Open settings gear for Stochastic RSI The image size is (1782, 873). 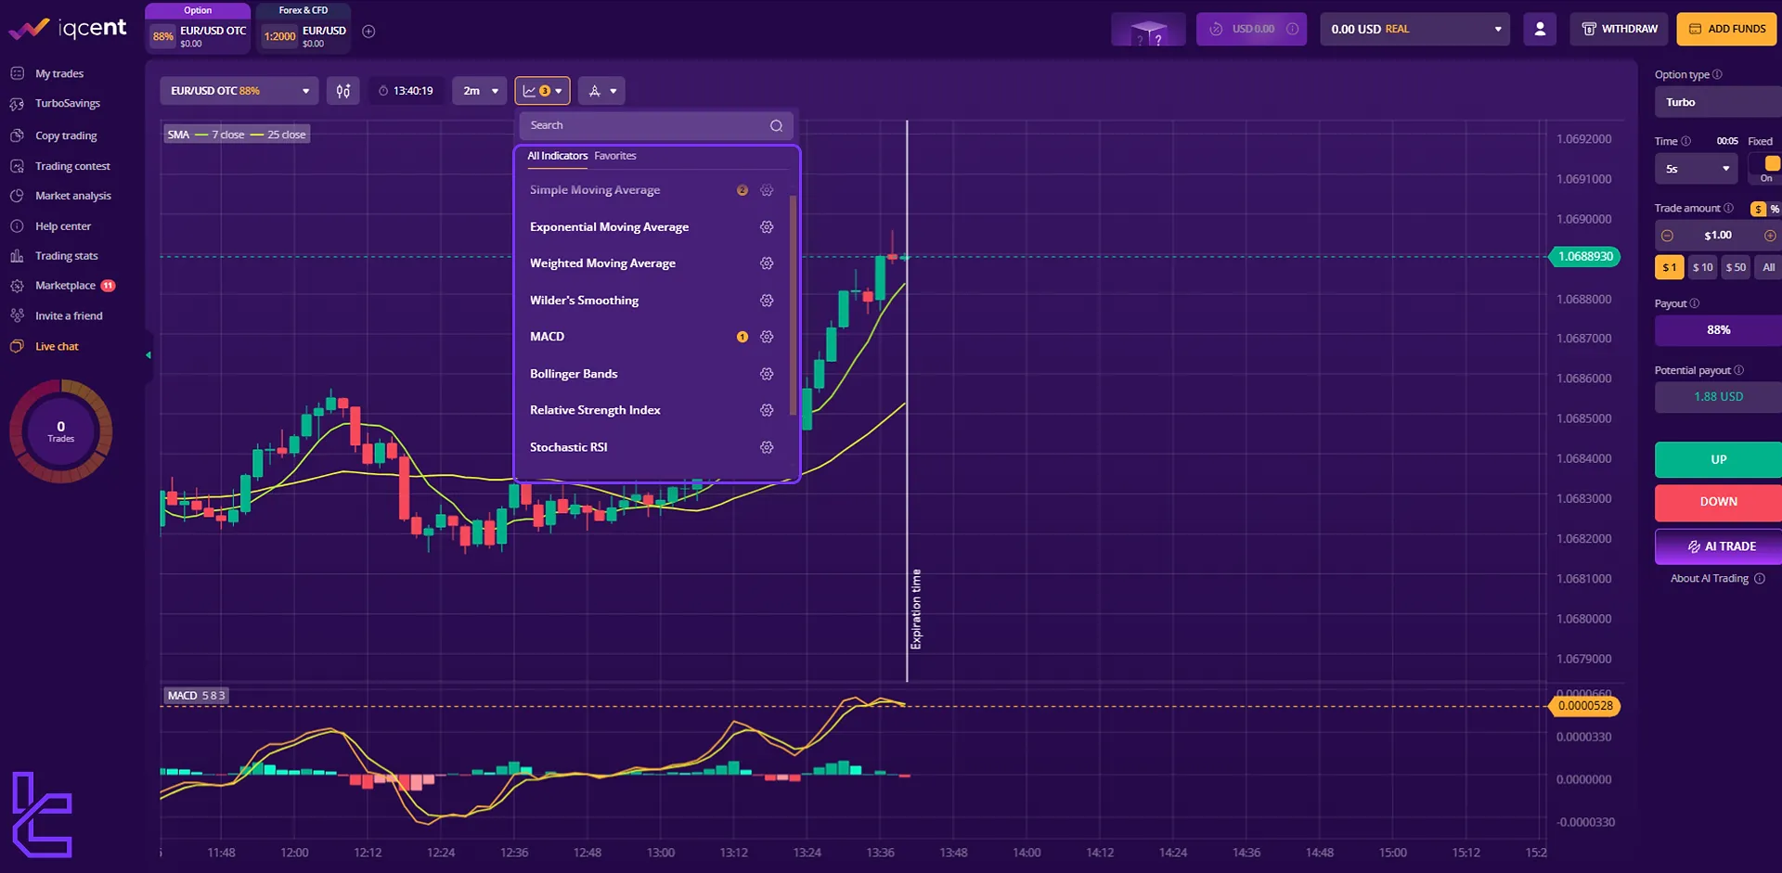tap(767, 447)
